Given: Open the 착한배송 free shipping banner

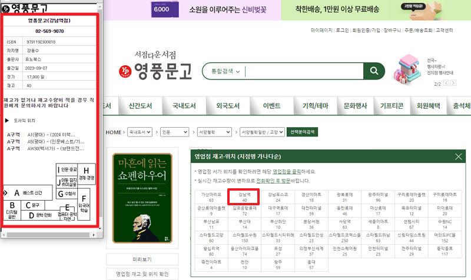Looking at the screenshot, I should coord(376,9).
